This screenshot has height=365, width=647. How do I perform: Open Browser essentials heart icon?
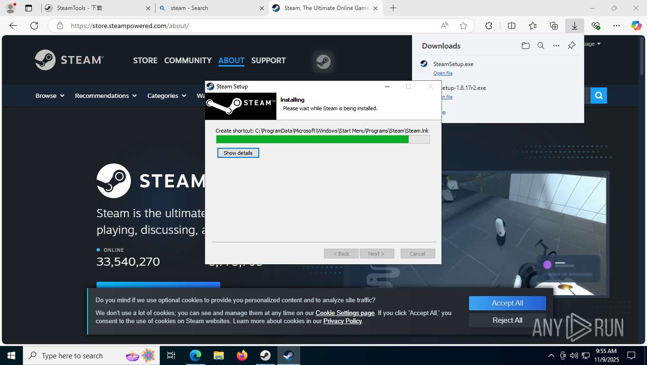point(596,26)
